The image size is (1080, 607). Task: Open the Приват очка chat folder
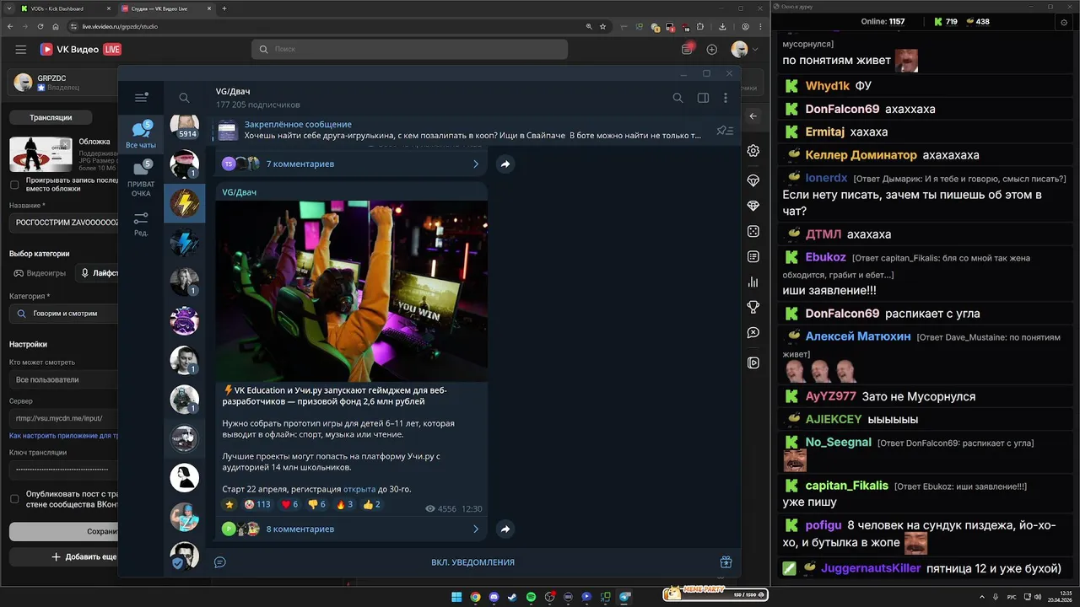click(141, 179)
